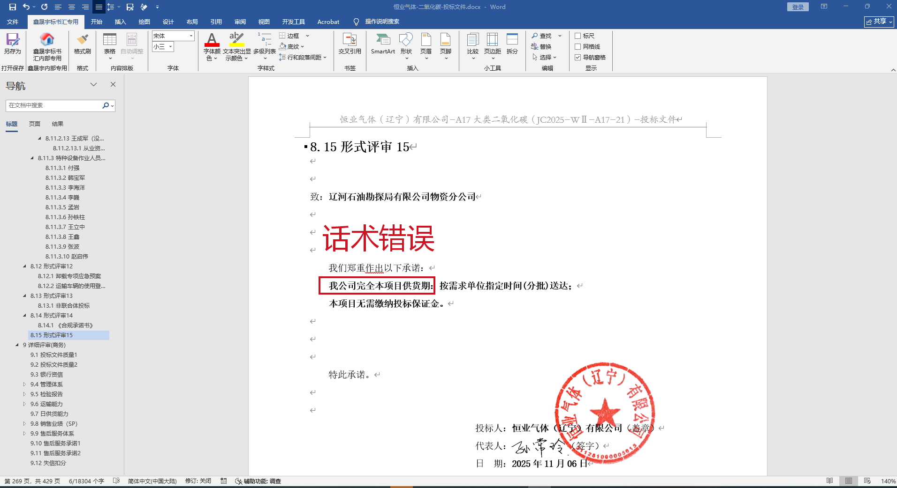Open the 页脚 footer menu
Image resolution: width=897 pixels, height=488 pixels.
point(446,46)
